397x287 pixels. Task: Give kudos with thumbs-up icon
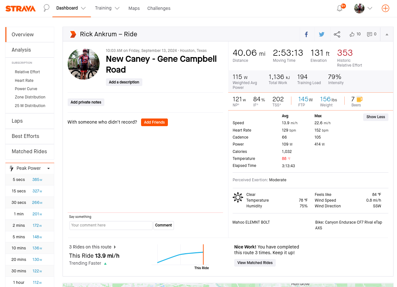(x=352, y=34)
